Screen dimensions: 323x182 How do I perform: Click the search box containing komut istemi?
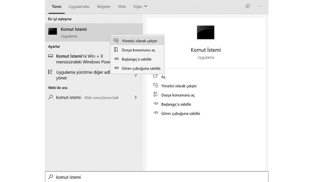click(x=156, y=177)
